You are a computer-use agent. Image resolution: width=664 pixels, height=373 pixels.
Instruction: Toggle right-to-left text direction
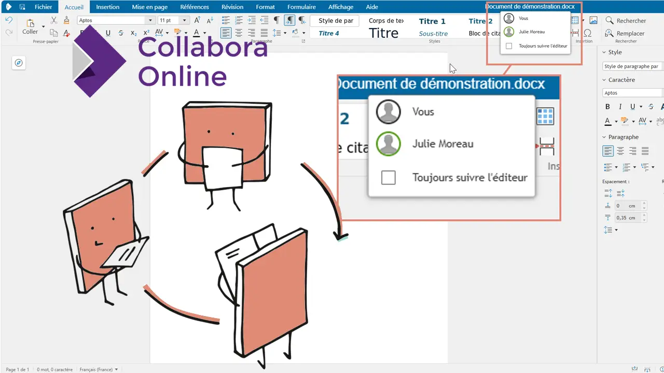302,20
